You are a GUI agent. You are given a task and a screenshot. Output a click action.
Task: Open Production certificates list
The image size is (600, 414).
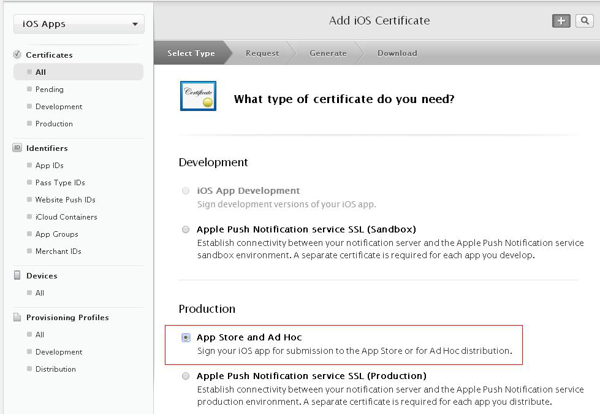tap(54, 124)
